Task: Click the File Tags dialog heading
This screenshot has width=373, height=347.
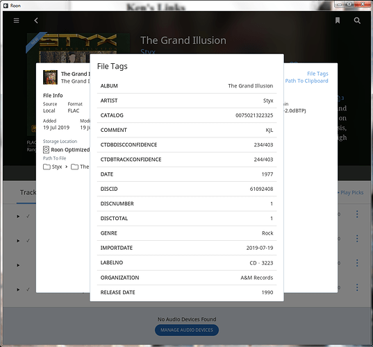Action: pyautogui.click(x=113, y=67)
